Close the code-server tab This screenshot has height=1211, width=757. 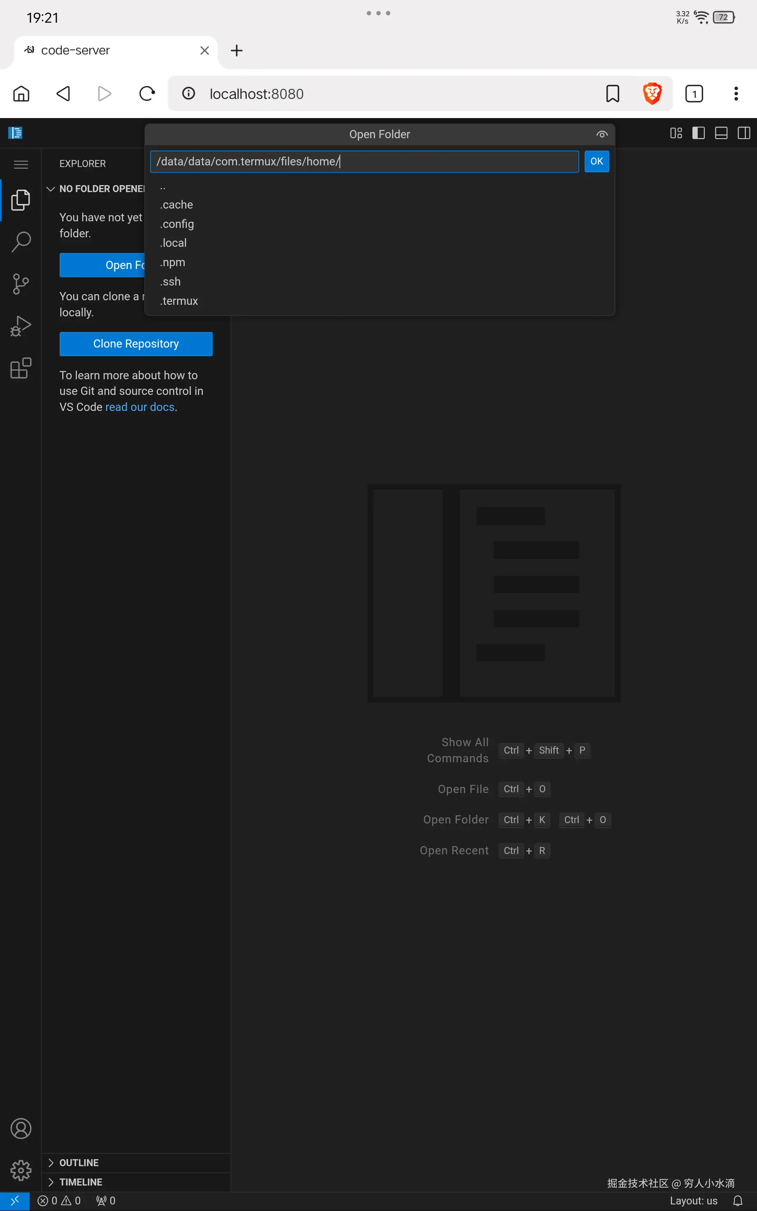pyautogui.click(x=204, y=51)
